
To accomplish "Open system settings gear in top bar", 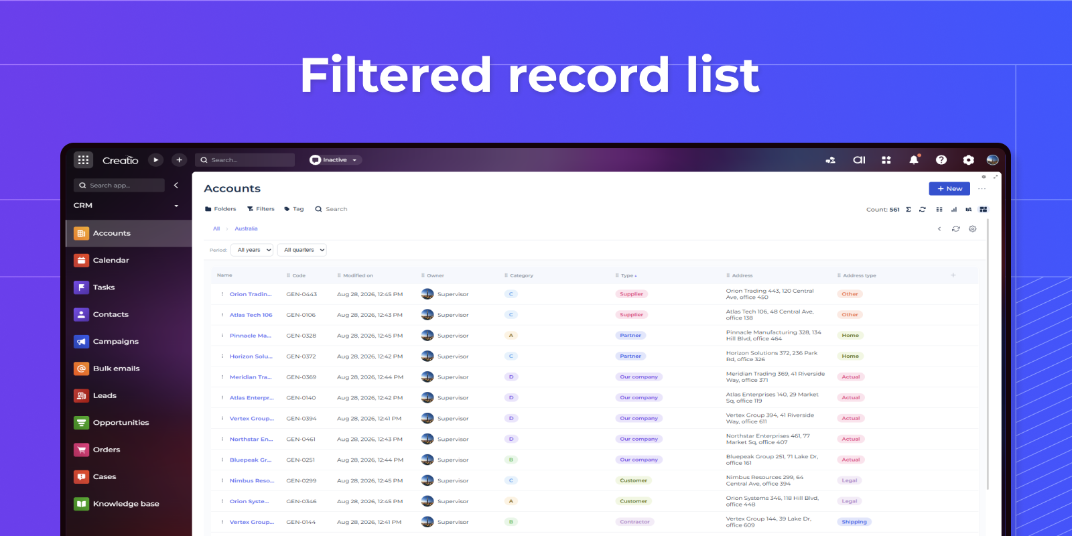I will (968, 159).
